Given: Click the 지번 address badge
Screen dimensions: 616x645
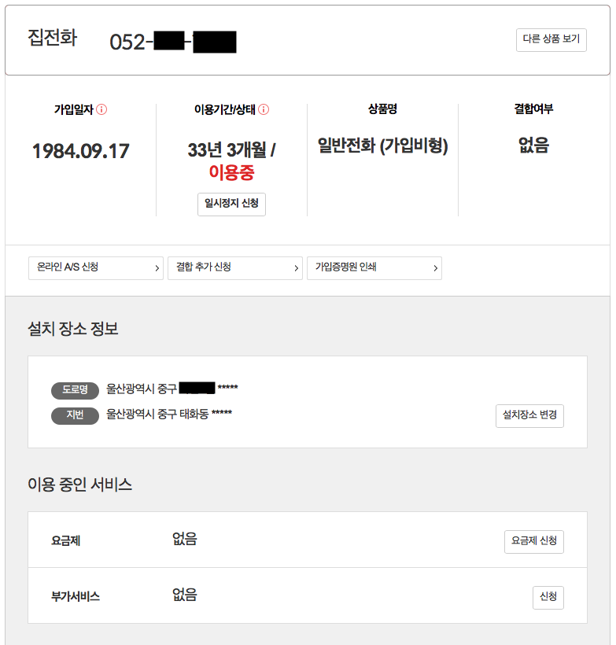Looking at the screenshot, I should [75, 416].
